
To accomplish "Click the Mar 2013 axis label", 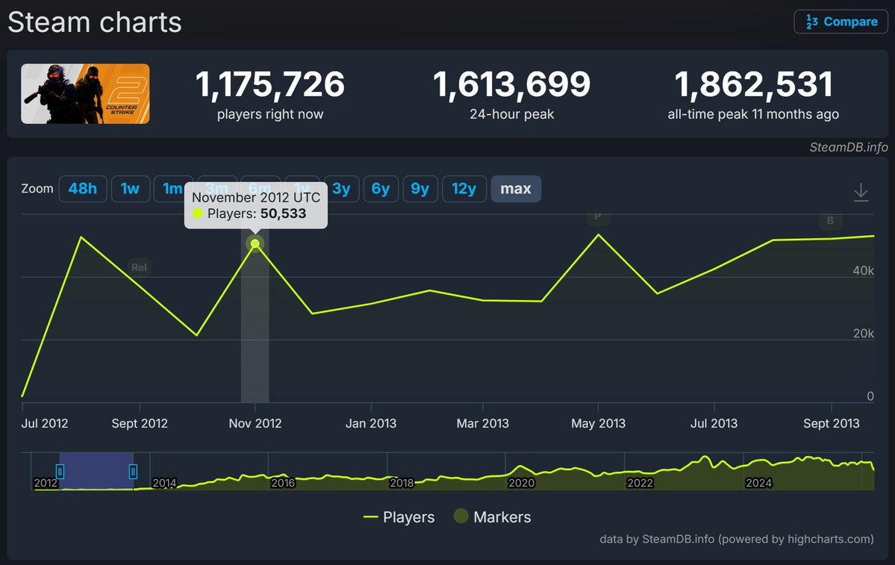I will [483, 423].
